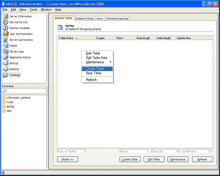Sort by Engine column header
This screenshot has width=220, height=176.
pos(105,38)
